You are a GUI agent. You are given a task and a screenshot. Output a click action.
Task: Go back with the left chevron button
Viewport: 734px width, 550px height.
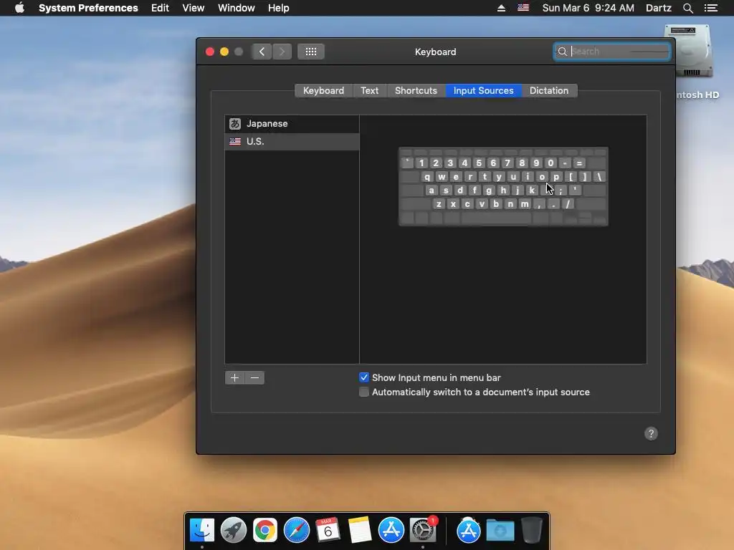(262, 52)
